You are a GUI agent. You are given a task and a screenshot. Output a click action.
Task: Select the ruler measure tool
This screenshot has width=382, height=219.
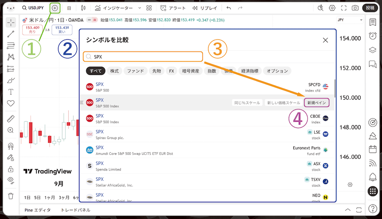[x=11, y=119]
